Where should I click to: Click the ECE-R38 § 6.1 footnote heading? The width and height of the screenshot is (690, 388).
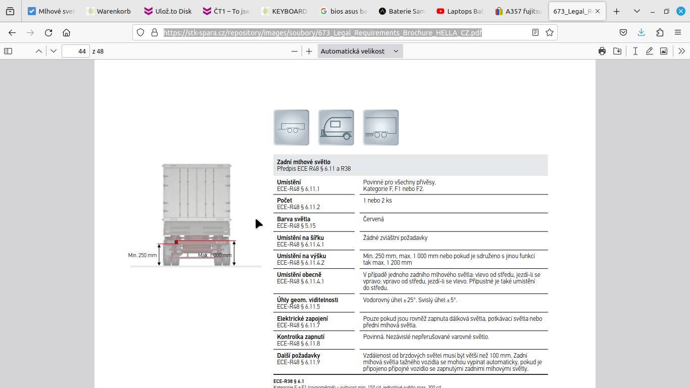[289, 381]
